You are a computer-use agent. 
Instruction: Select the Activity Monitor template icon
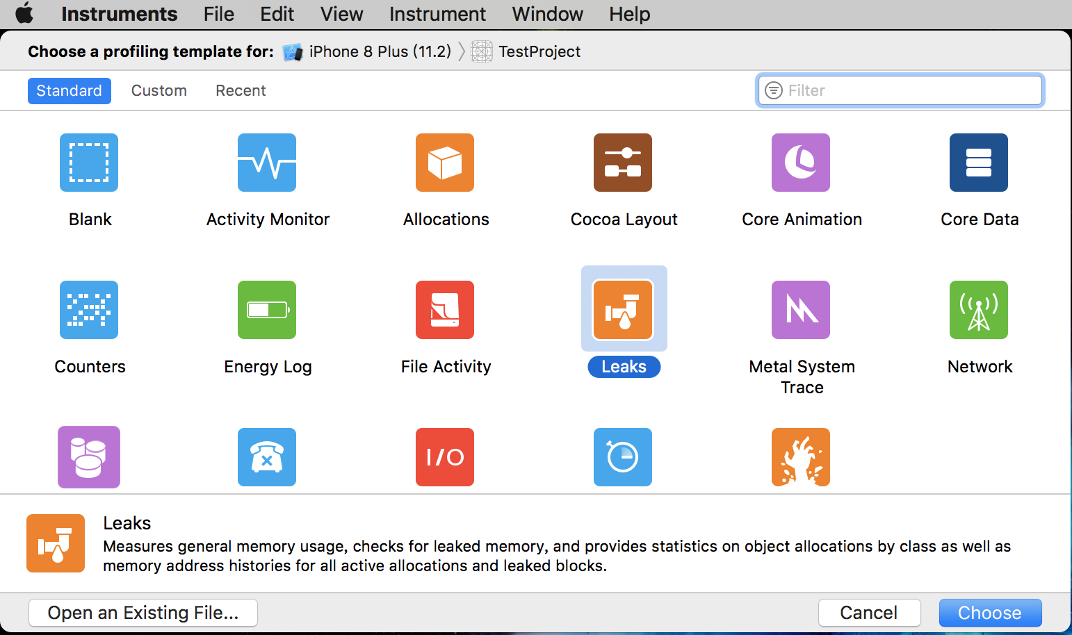coord(267,163)
